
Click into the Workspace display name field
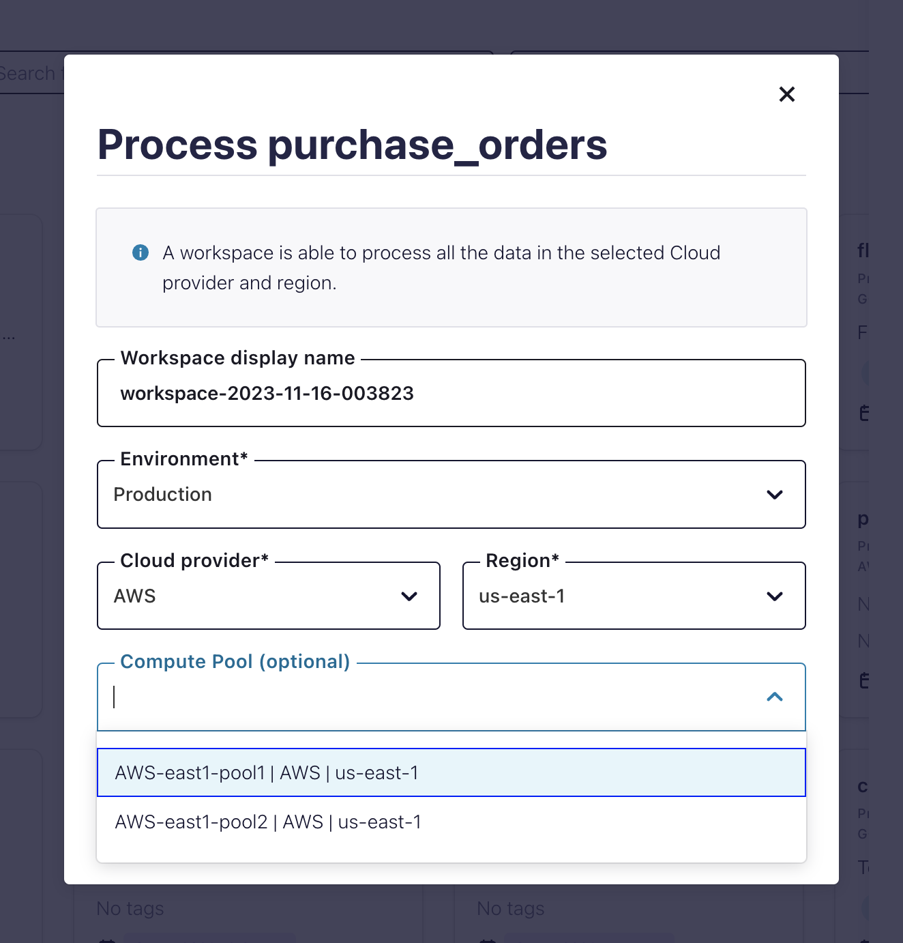450,394
